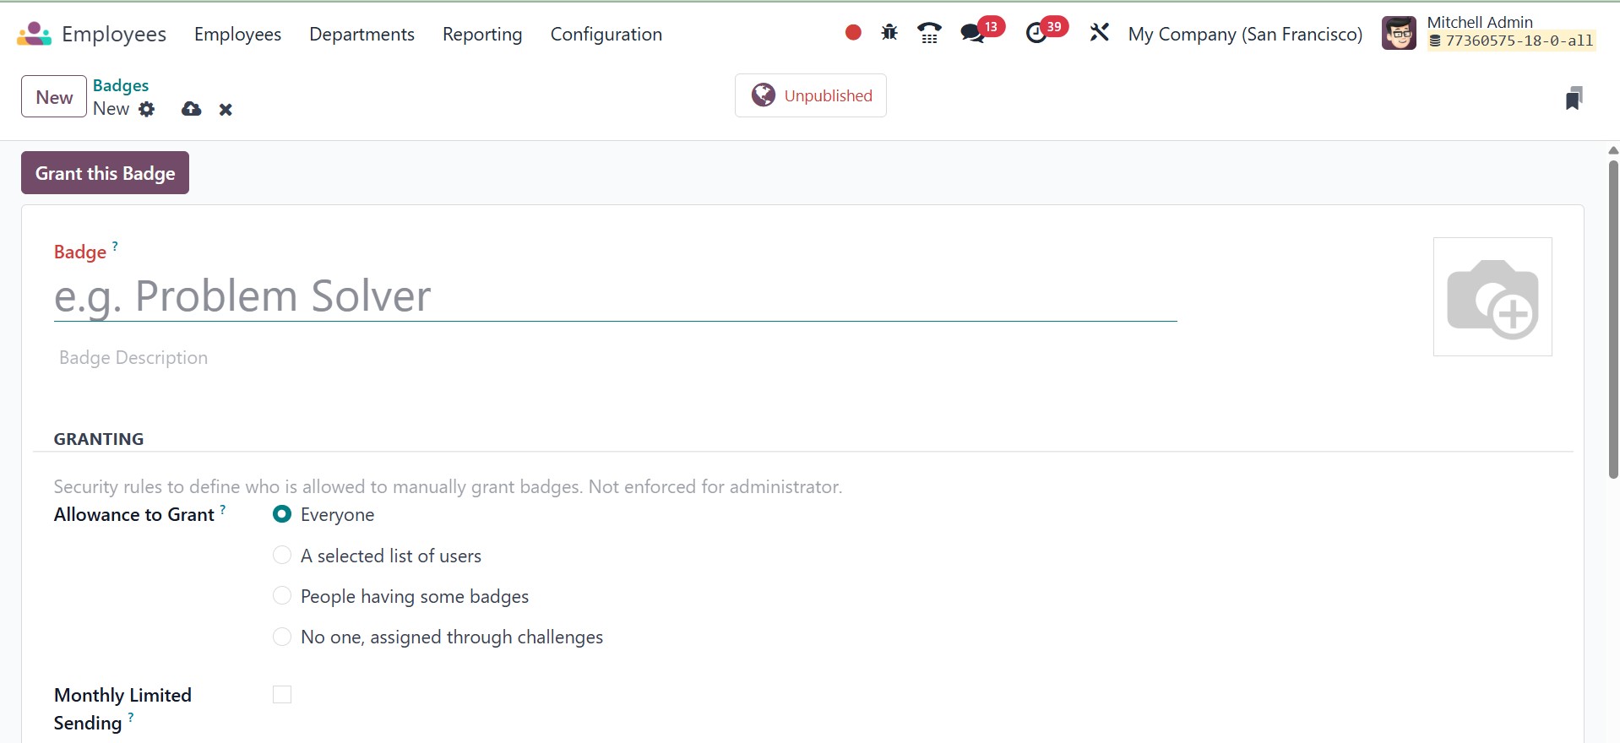Open the My Company (San Francisco) switcher
The width and height of the screenshot is (1620, 743).
pyautogui.click(x=1246, y=34)
